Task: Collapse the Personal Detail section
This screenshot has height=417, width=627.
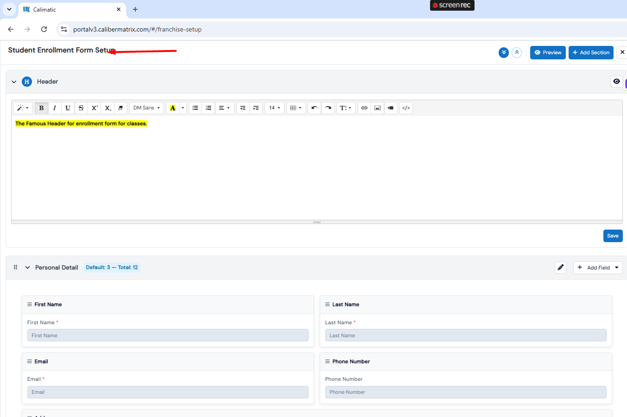Action: [x=27, y=268]
